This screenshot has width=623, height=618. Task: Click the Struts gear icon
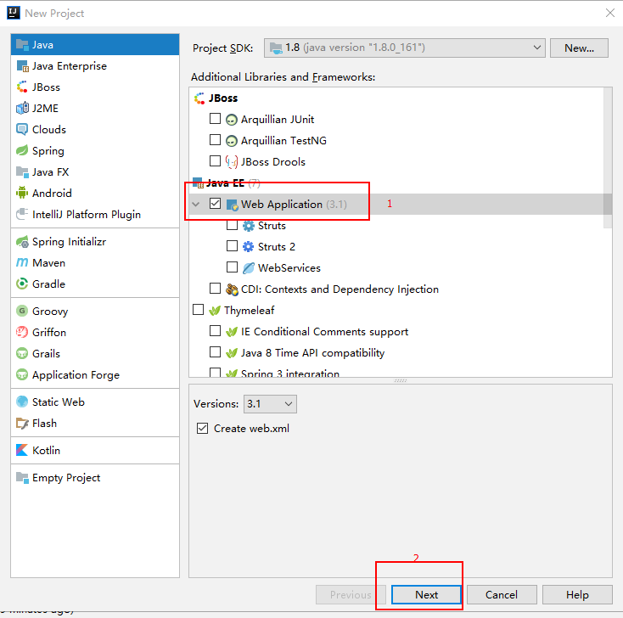pos(249,226)
